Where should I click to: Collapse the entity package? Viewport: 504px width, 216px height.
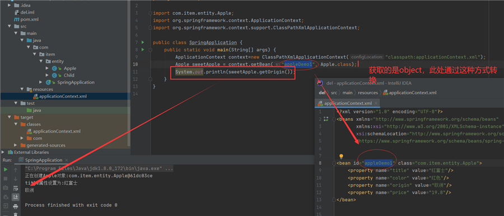[41, 62]
